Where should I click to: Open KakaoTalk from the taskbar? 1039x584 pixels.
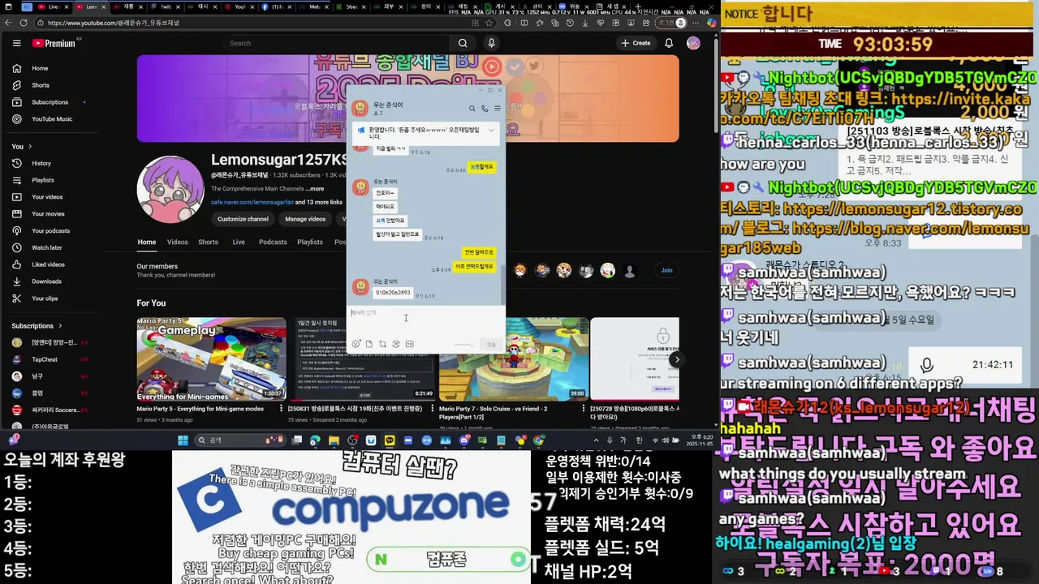click(x=390, y=440)
